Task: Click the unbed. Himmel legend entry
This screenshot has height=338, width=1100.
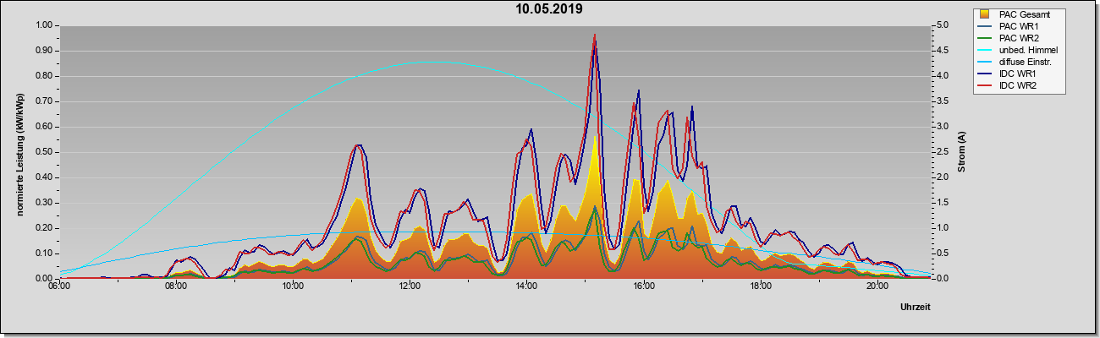Action: [1019, 50]
